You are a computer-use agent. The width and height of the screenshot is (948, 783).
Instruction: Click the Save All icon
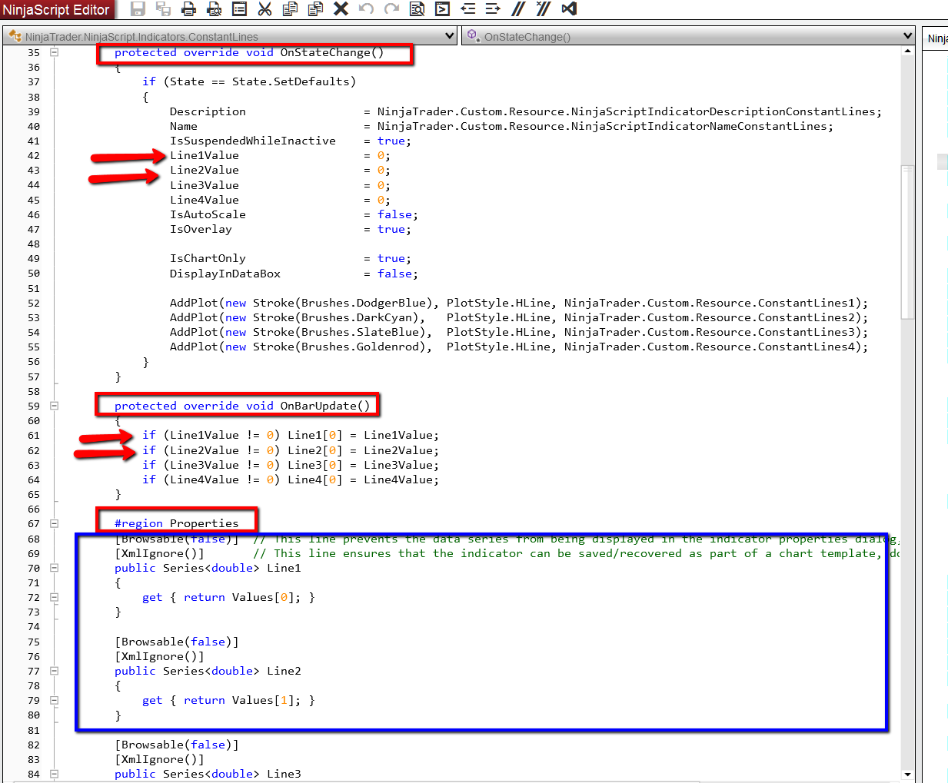click(164, 8)
